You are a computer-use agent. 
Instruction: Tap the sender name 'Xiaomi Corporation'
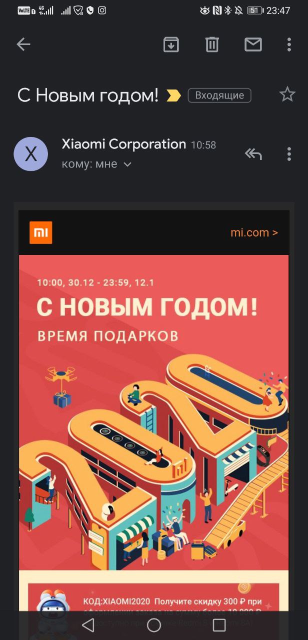[x=123, y=144]
